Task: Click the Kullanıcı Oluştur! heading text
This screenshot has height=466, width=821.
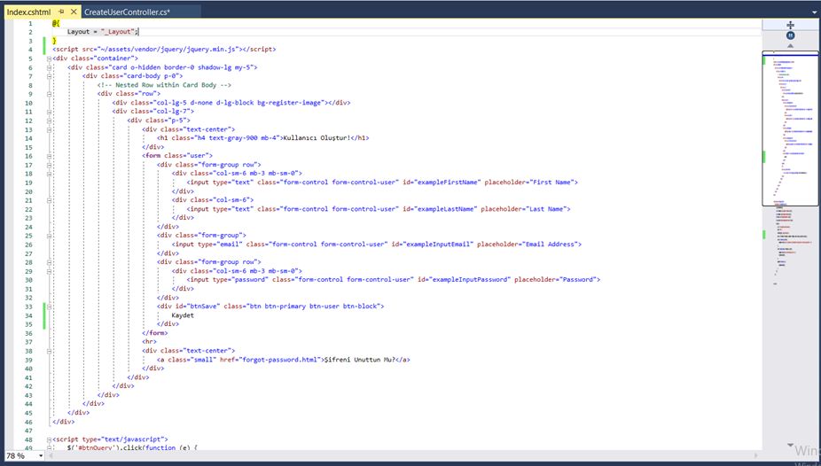Action: pos(317,138)
